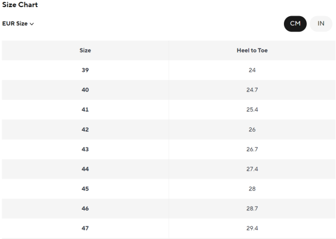Click the Heel to Toe column header
The width and height of the screenshot is (336, 239).
(x=252, y=50)
